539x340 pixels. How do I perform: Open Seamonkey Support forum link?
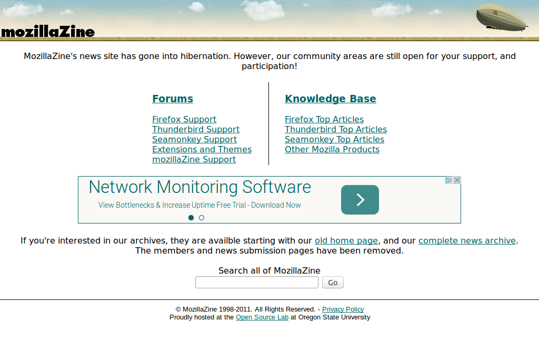click(195, 139)
